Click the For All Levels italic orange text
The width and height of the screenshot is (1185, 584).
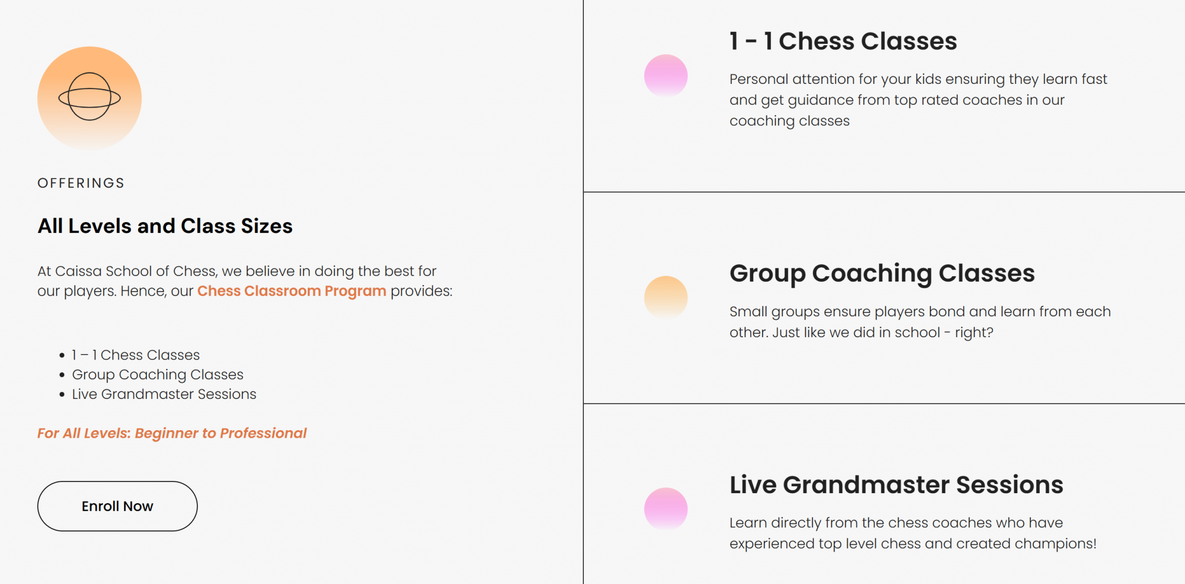[x=172, y=433]
